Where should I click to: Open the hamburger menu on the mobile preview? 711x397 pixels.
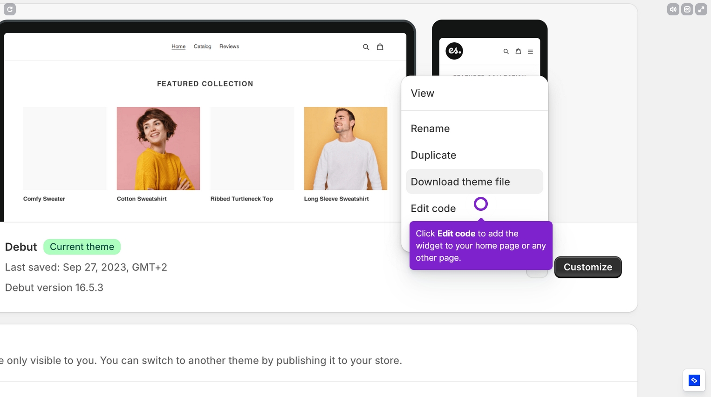point(530,52)
